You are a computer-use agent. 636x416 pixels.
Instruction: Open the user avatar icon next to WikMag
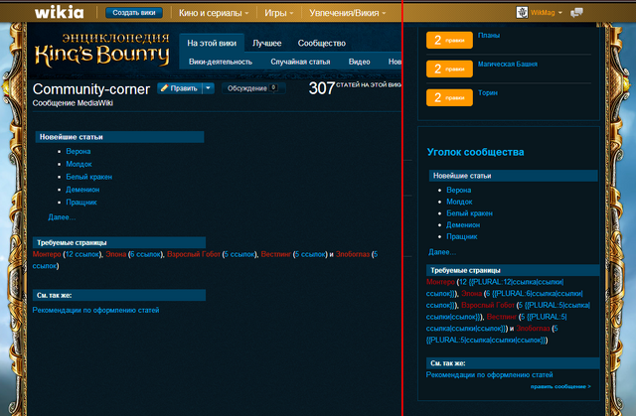pyautogui.click(x=522, y=13)
